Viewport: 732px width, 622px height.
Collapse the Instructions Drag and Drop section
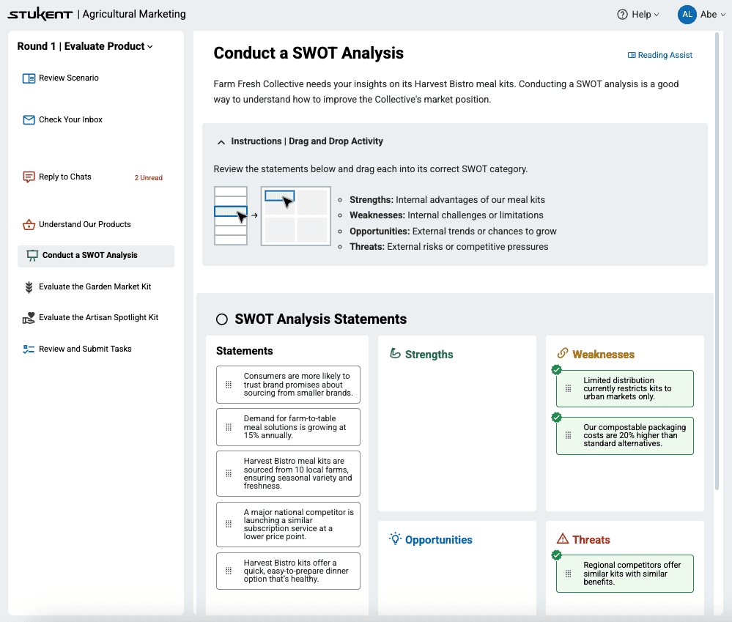click(221, 142)
